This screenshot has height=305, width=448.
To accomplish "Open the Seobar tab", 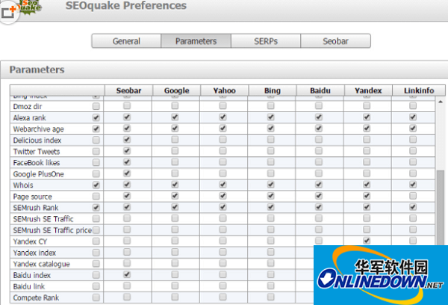I will click(x=336, y=41).
